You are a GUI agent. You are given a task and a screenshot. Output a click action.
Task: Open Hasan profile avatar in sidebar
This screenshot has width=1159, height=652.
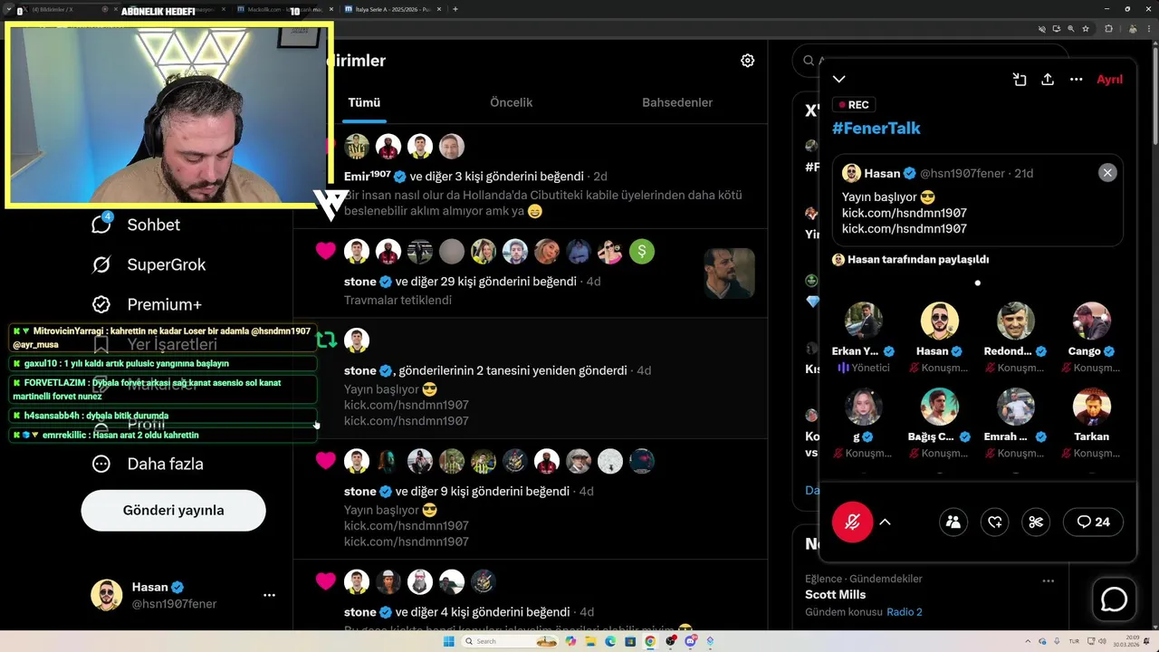pyautogui.click(x=107, y=595)
